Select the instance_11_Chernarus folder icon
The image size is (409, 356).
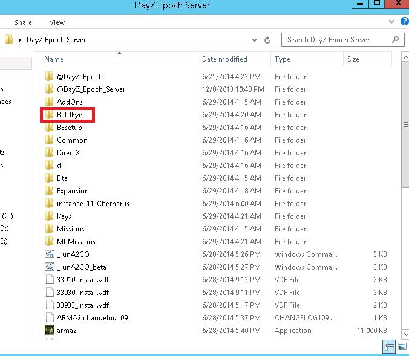[x=49, y=204]
